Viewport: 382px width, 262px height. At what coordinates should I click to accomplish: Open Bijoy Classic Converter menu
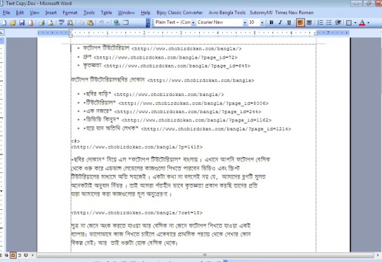click(180, 13)
